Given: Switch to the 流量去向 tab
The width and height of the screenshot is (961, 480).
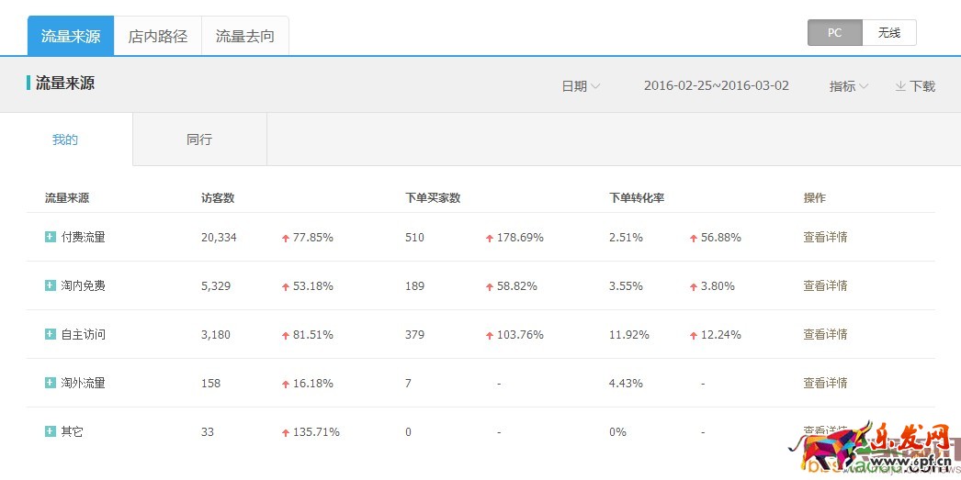Looking at the screenshot, I should (244, 37).
